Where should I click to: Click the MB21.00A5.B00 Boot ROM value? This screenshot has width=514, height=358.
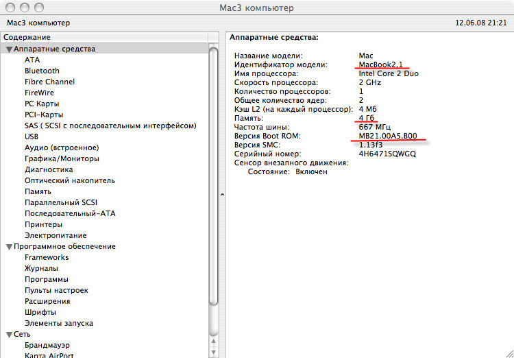(388, 136)
